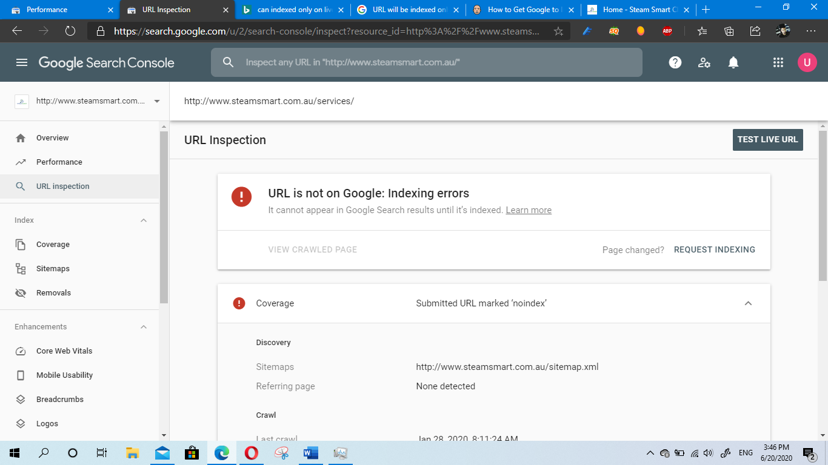The height and width of the screenshot is (465, 828).
Task: Go back with the browser back arrow
Action: pyautogui.click(x=17, y=31)
